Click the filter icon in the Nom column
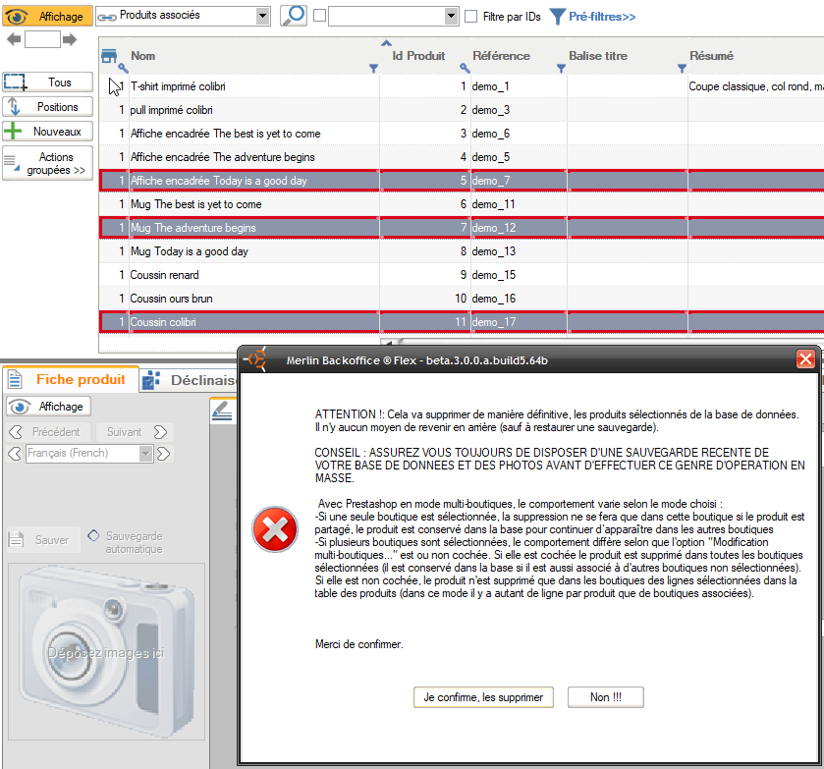The height and width of the screenshot is (769, 824). tap(373, 69)
